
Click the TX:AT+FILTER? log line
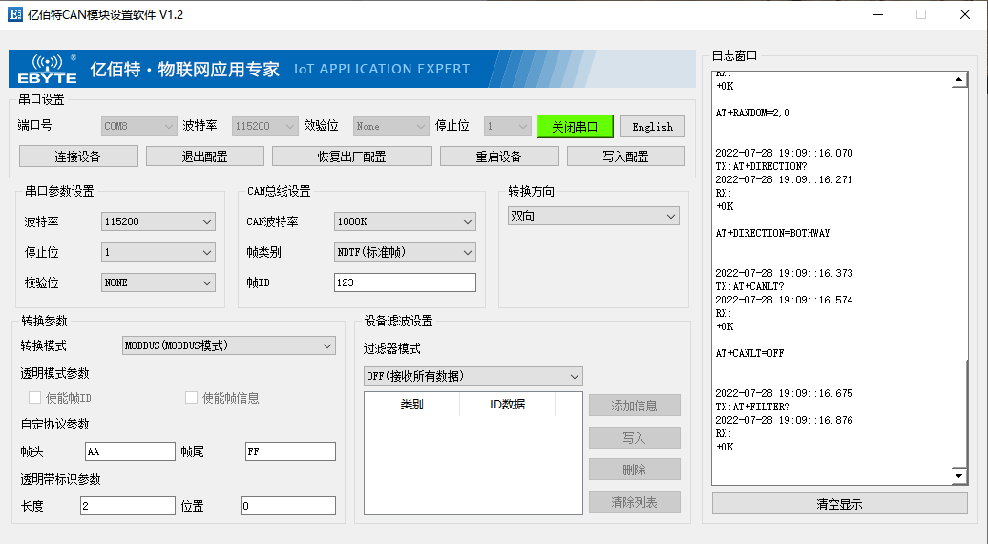752,407
